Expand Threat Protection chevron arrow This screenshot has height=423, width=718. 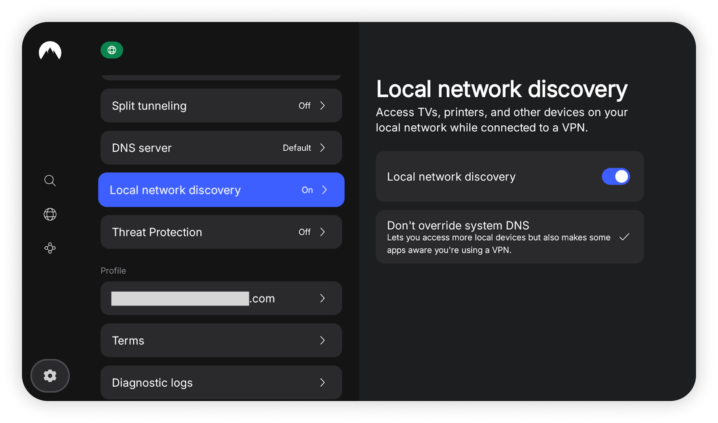(322, 232)
